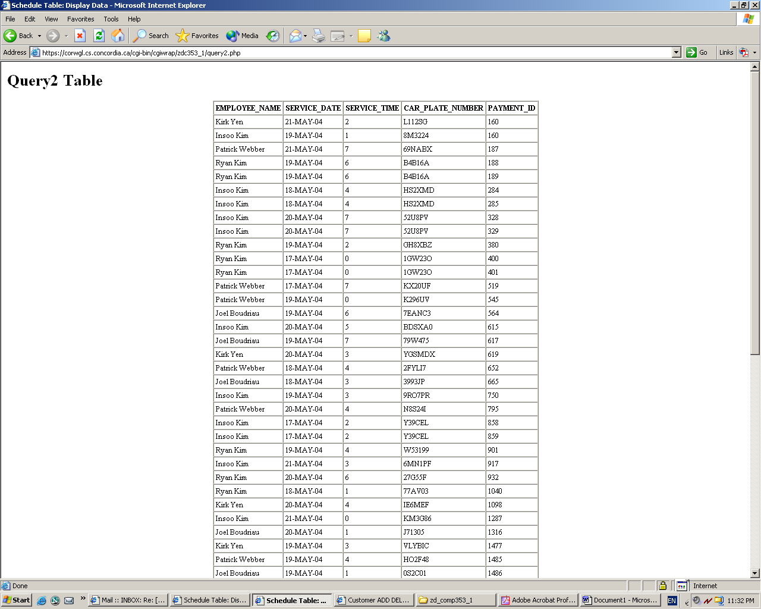Click the Start button
This screenshot has width=761, height=609.
16,600
